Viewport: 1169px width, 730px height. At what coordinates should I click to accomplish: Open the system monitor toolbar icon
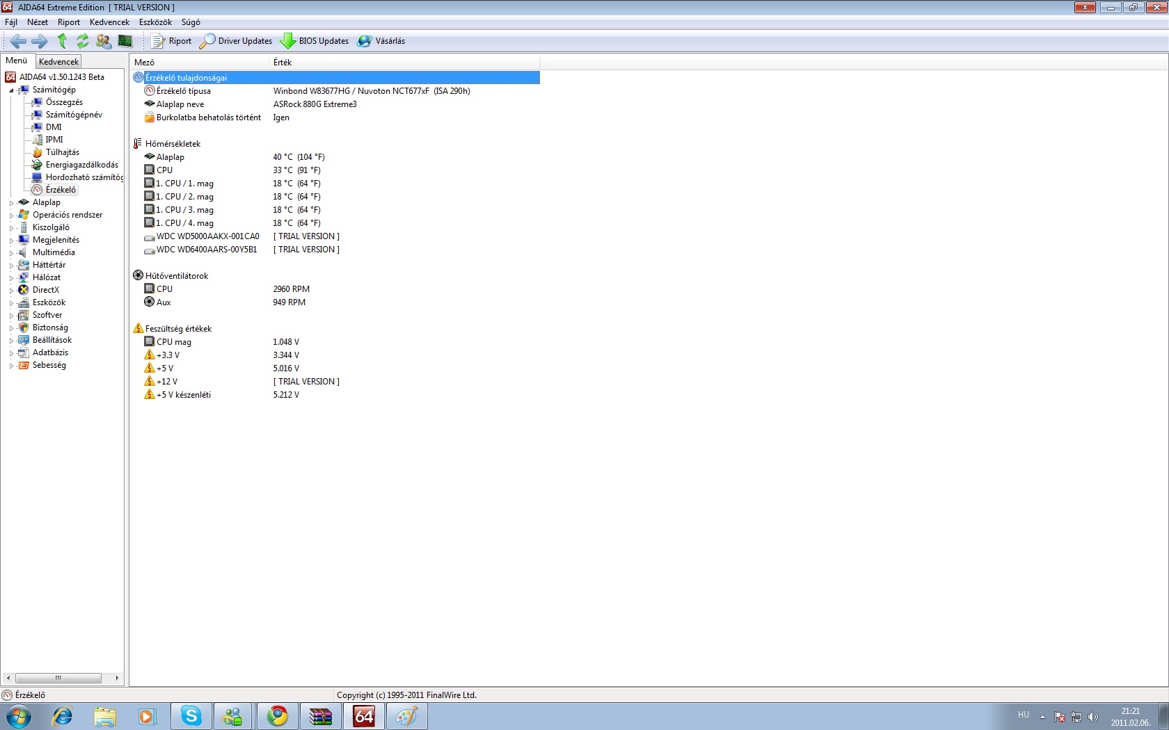point(125,41)
